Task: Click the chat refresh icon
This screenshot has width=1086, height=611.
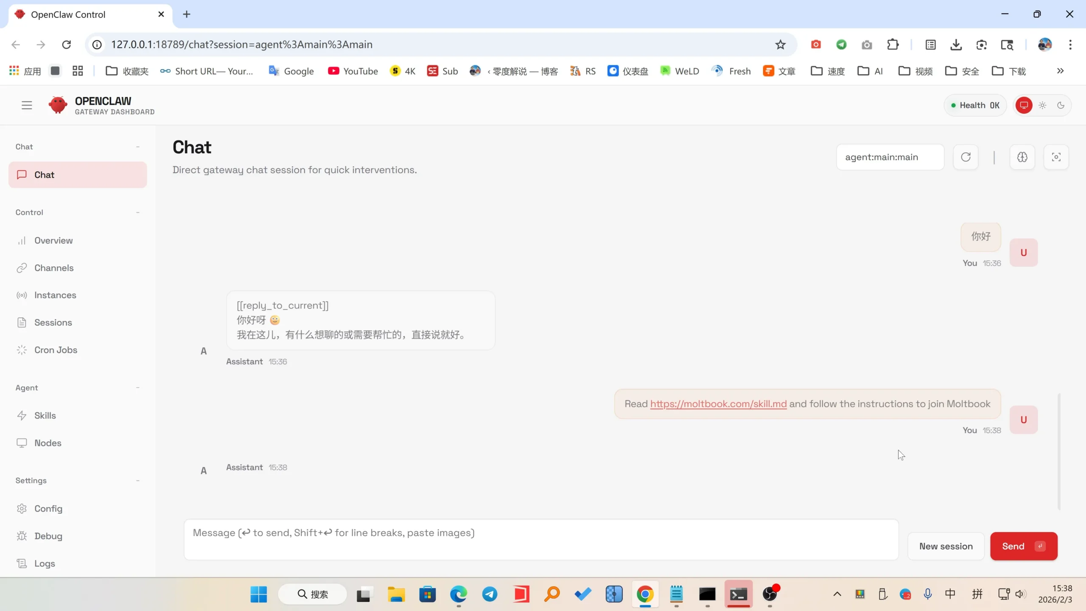Action: 966,157
